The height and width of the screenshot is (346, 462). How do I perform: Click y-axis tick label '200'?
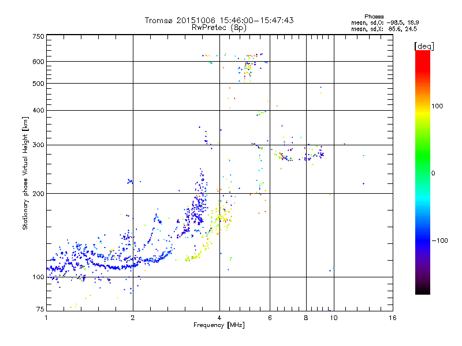[x=38, y=194]
